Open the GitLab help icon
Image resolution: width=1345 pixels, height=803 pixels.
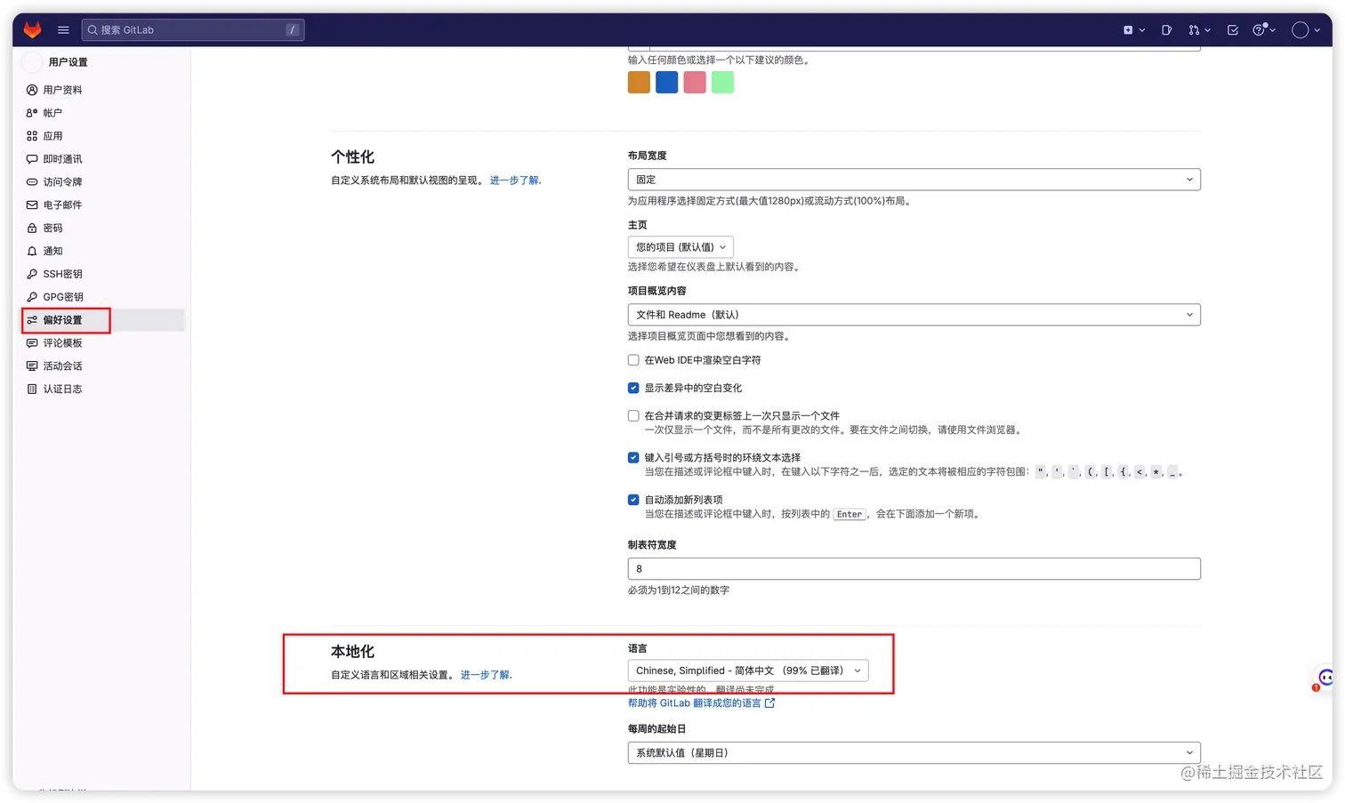pyautogui.click(x=1260, y=29)
